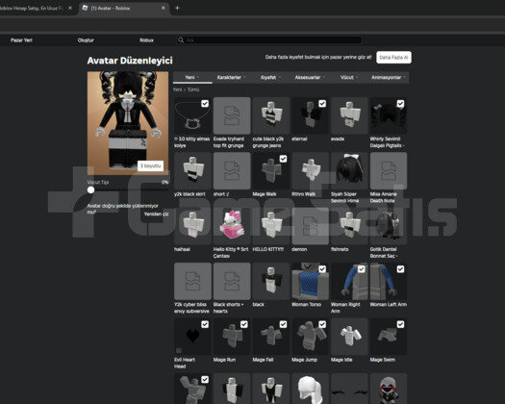Viewport: 505px width, 404px height.
Task: Select the Woman Torso body part
Action: pos(310,281)
